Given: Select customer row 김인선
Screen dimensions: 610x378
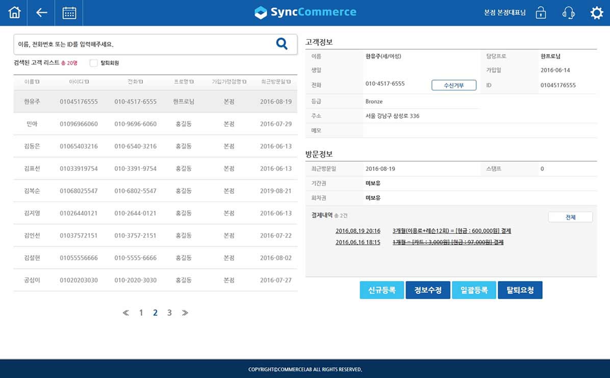Looking at the screenshot, I should 155,236.
